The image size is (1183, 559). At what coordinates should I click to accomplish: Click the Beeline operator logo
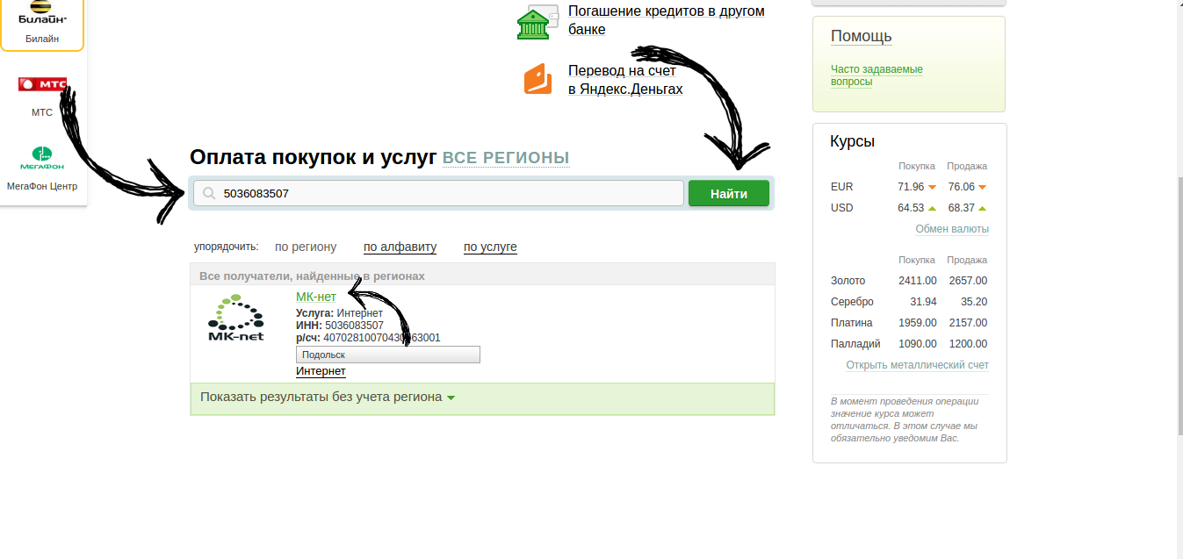pos(42,12)
